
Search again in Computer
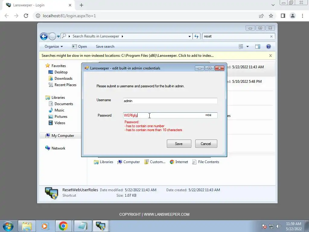(x=129, y=162)
